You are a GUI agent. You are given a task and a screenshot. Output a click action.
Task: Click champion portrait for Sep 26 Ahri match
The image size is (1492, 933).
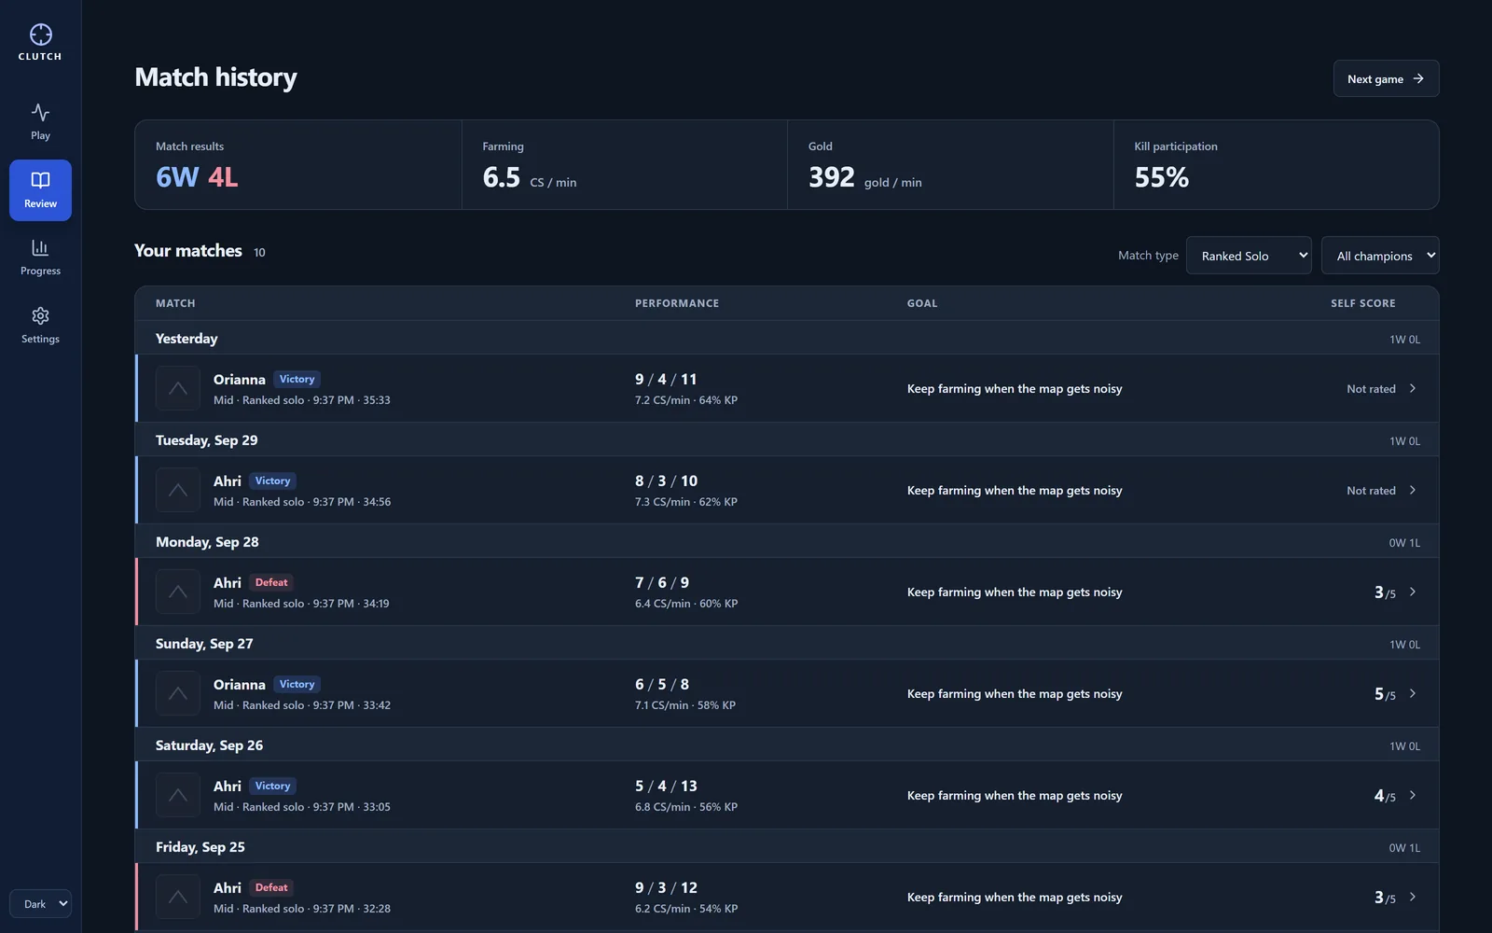click(178, 795)
